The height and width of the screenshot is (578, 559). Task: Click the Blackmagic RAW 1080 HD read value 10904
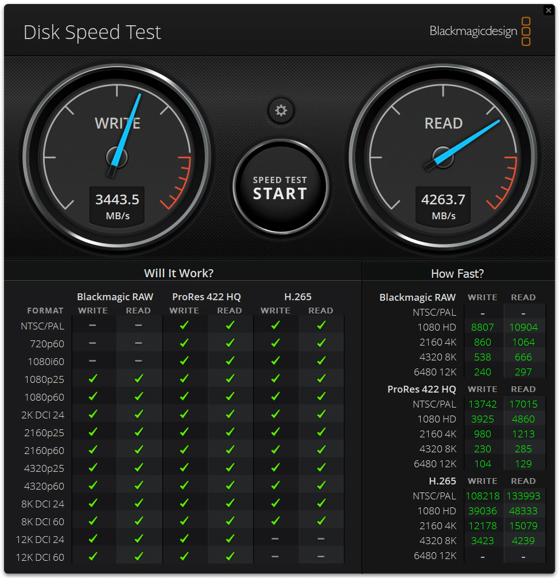point(523,327)
